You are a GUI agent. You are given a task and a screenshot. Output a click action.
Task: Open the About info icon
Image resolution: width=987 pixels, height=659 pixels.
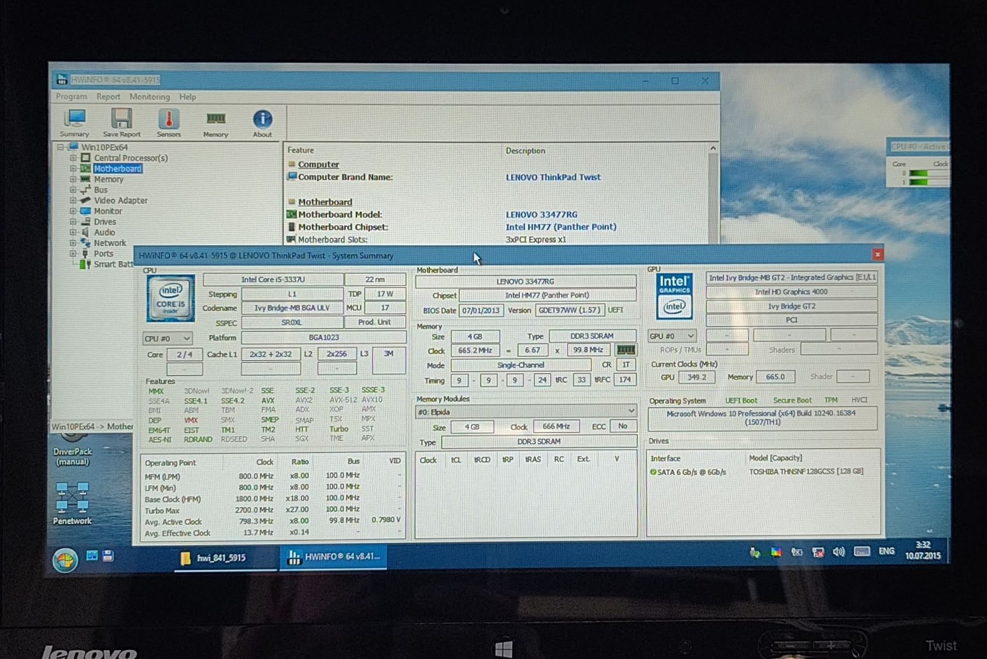(x=263, y=124)
